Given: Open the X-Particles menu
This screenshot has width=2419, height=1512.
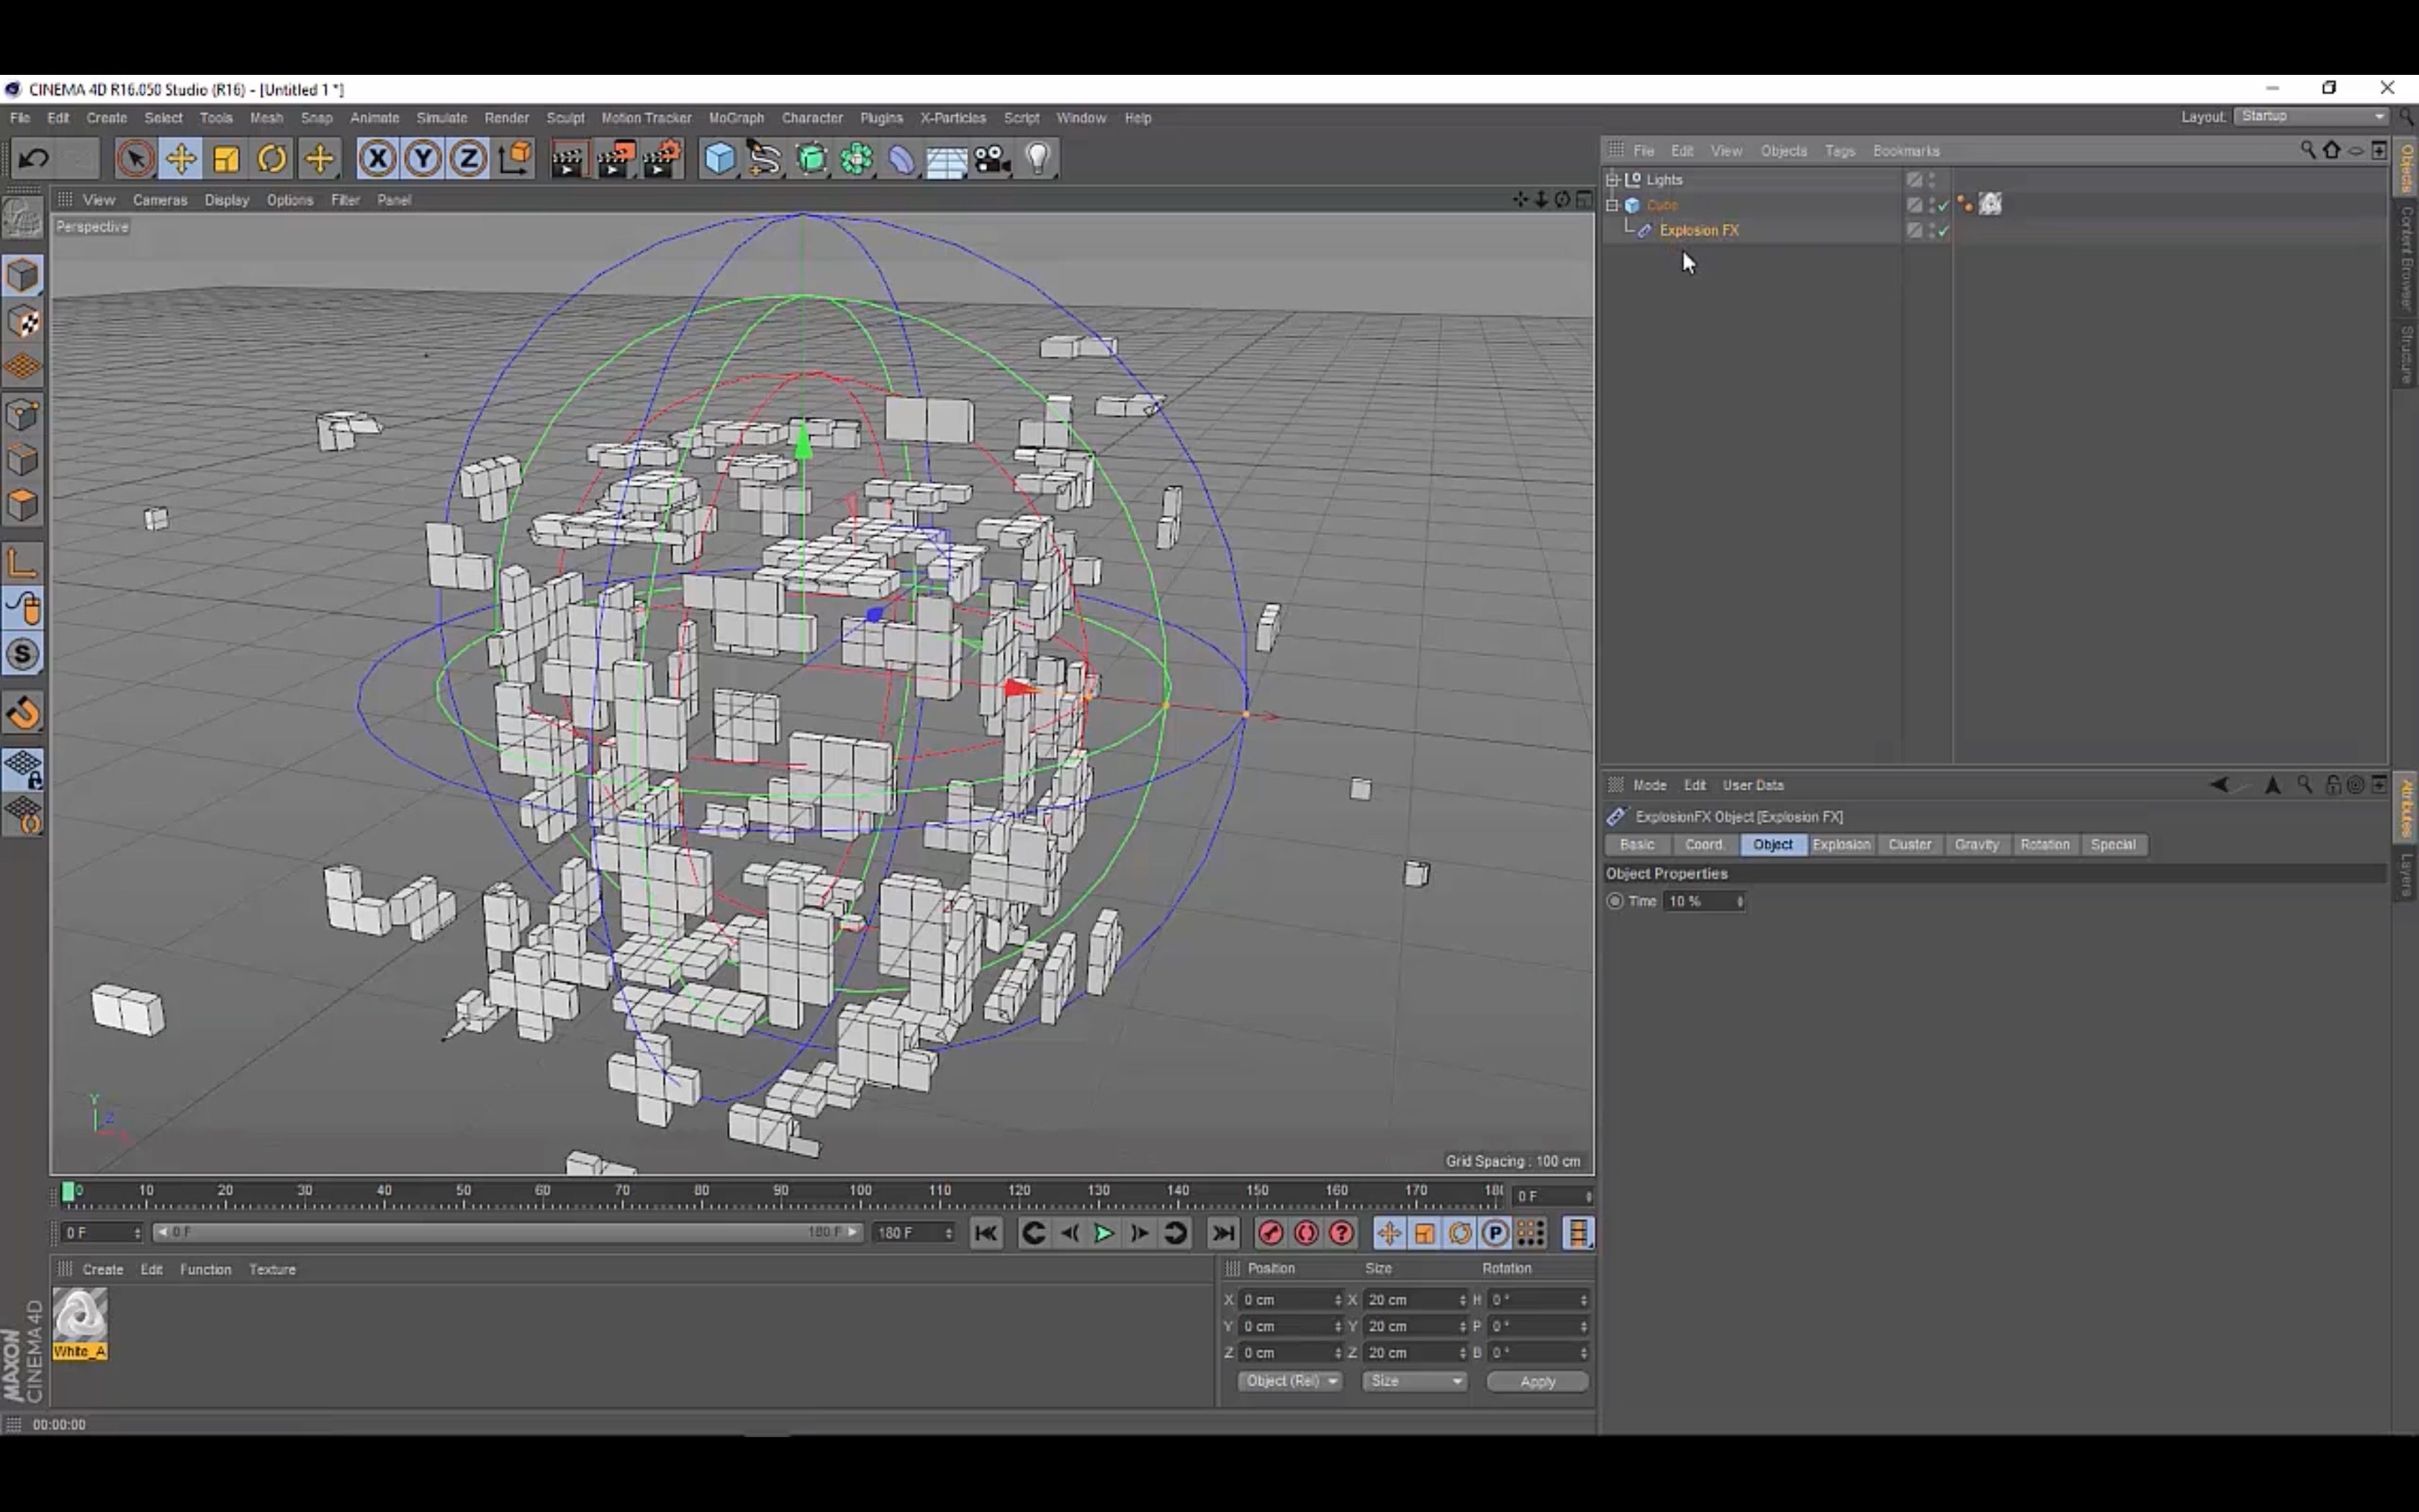Looking at the screenshot, I should 952,118.
